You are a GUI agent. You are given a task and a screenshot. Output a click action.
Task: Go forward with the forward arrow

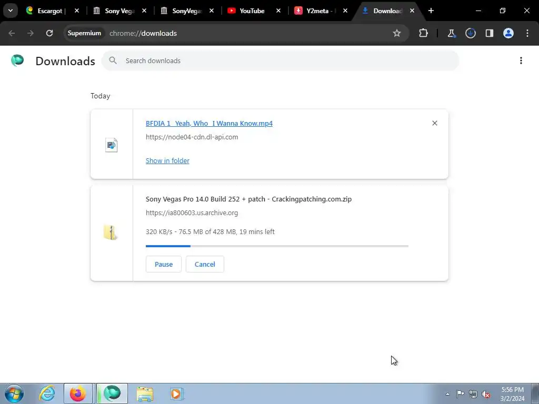(x=31, y=33)
